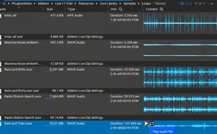Image resolution: width=217 pixels, height=134 pixels.
Task: Click the 2-ch 48000 Hz PCM text
Action: 124,128
